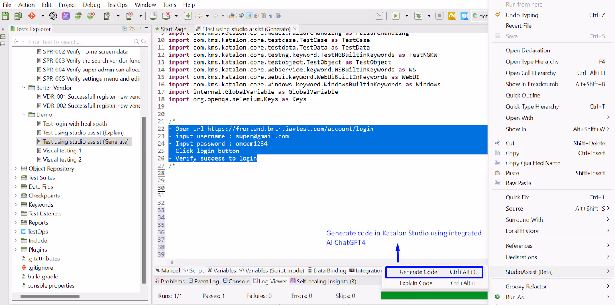Click the Mobile Record device icon

click(130, 16)
